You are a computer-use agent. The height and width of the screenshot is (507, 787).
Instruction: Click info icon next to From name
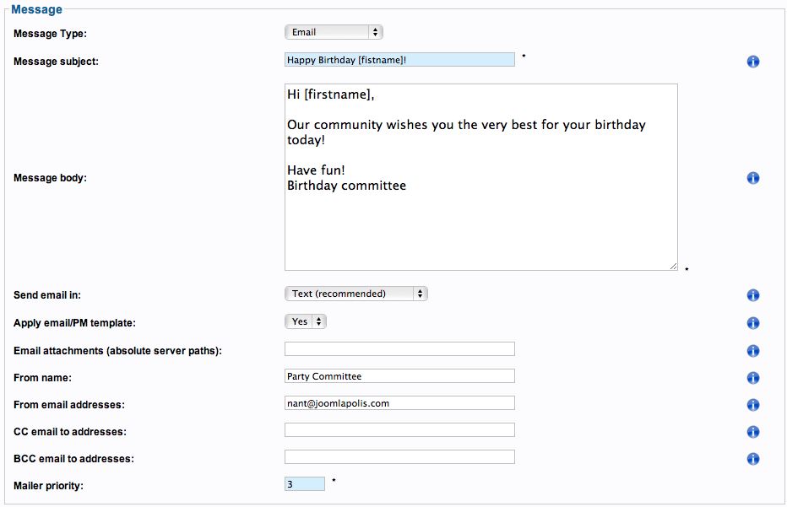(x=753, y=378)
